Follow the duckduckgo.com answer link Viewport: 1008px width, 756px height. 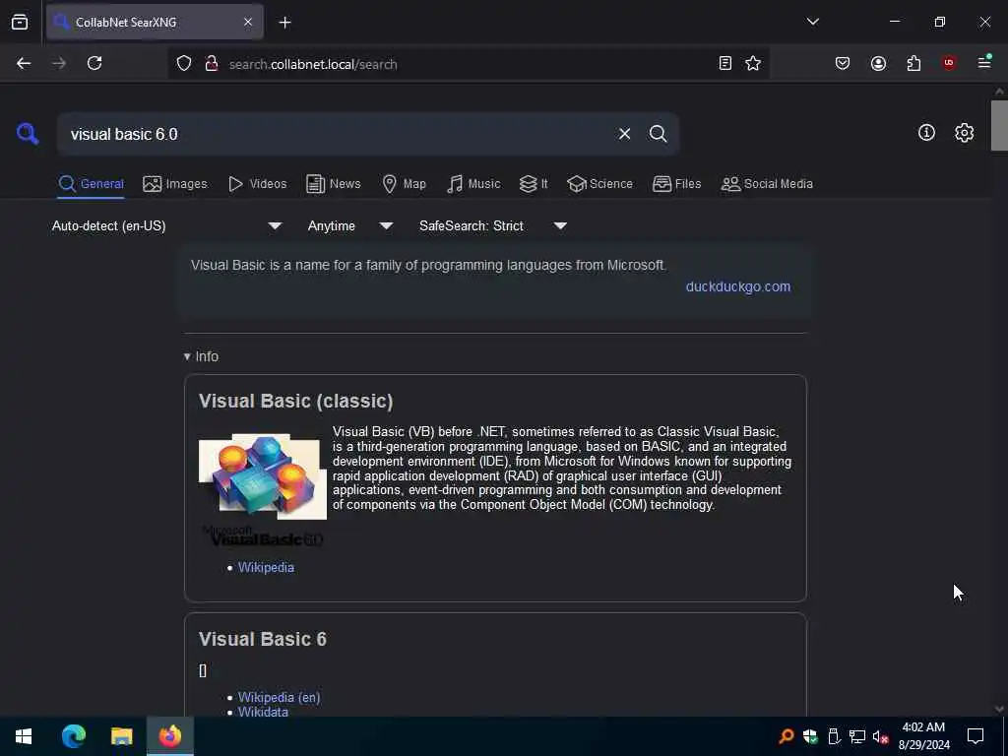pos(738,286)
